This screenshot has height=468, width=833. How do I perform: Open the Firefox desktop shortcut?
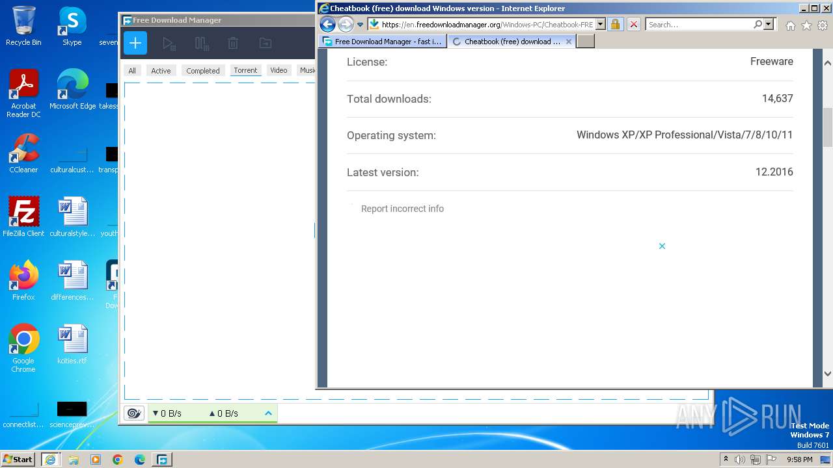[23, 281]
